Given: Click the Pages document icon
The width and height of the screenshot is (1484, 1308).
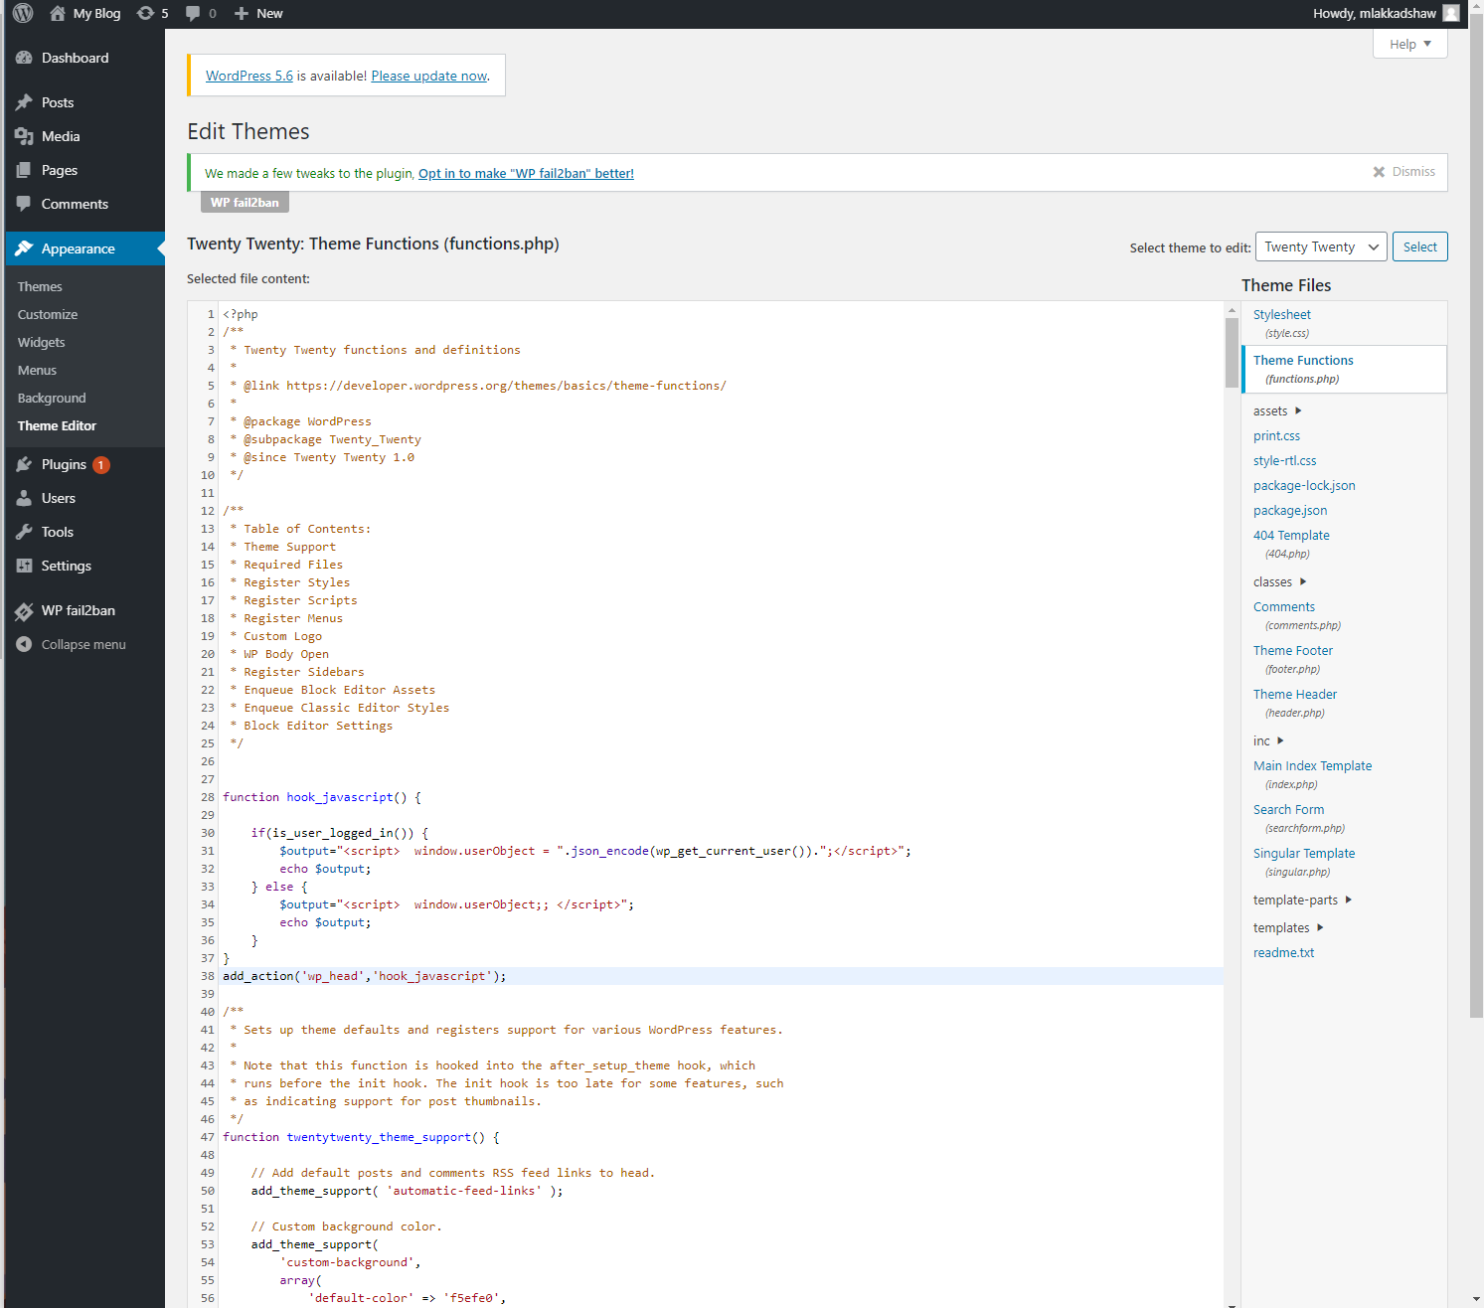Looking at the screenshot, I should (24, 170).
